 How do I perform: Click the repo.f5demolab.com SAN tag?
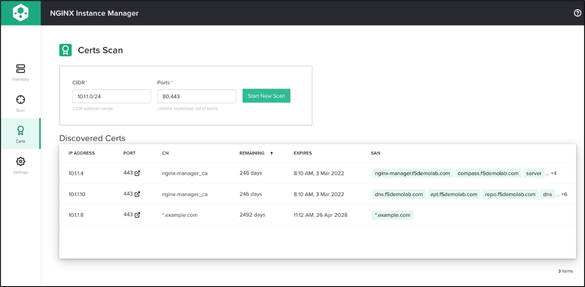pyautogui.click(x=510, y=194)
